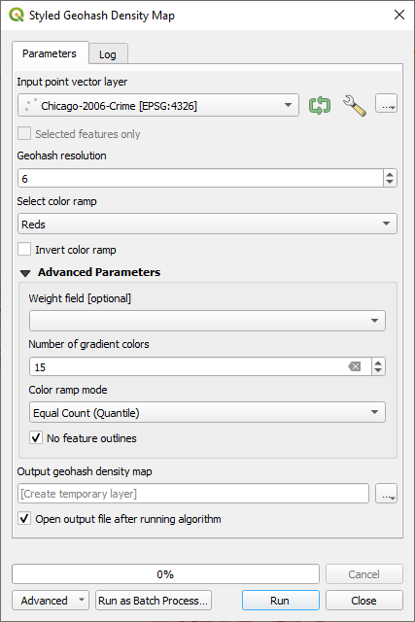Click the Cancel button
Screen dimensions: 415x622
tap(364, 574)
